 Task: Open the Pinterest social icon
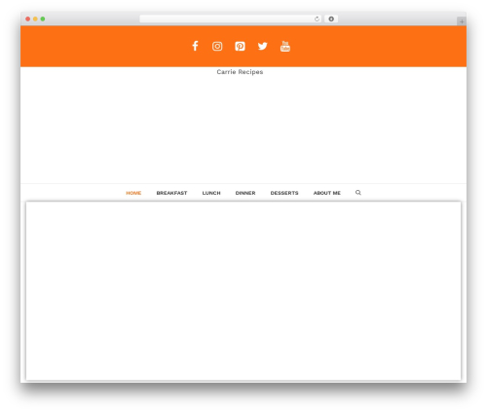pyautogui.click(x=240, y=46)
